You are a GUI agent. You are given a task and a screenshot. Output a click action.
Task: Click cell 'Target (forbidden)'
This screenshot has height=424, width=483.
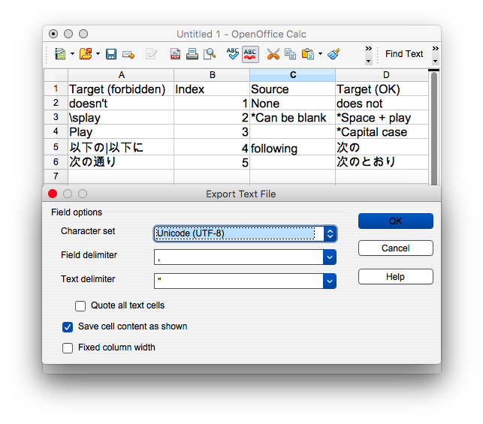click(x=121, y=89)
